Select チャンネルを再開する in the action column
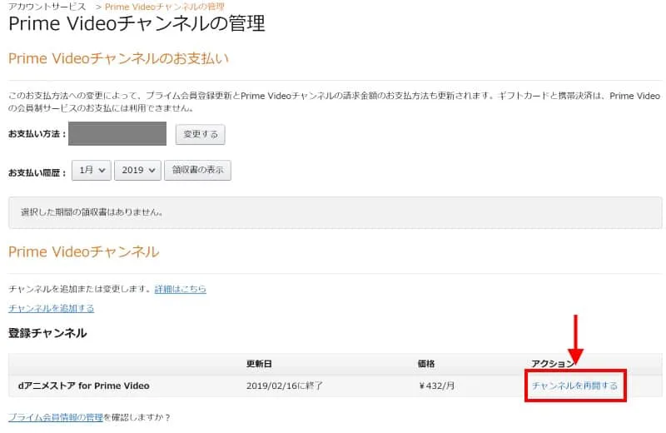This screenshot has height=433, width=666. (574, 386)
